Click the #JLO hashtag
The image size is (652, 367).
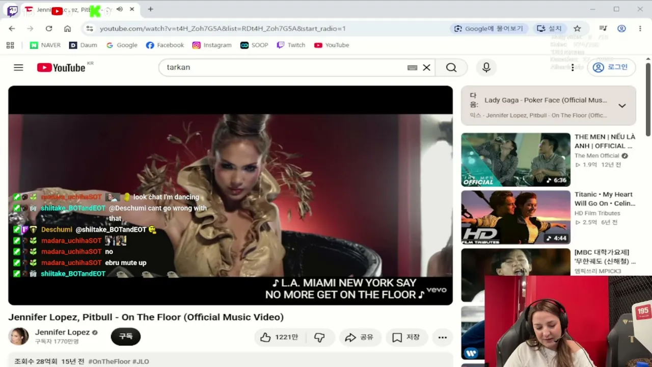141,361
